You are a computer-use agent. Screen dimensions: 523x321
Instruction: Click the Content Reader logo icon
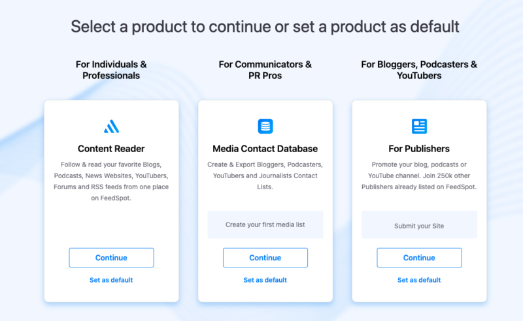(111, 126)
